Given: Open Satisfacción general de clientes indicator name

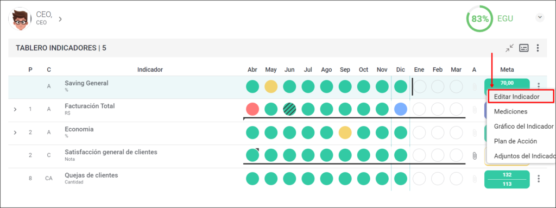Looking at the screenshot, I should tap(111, 152).
